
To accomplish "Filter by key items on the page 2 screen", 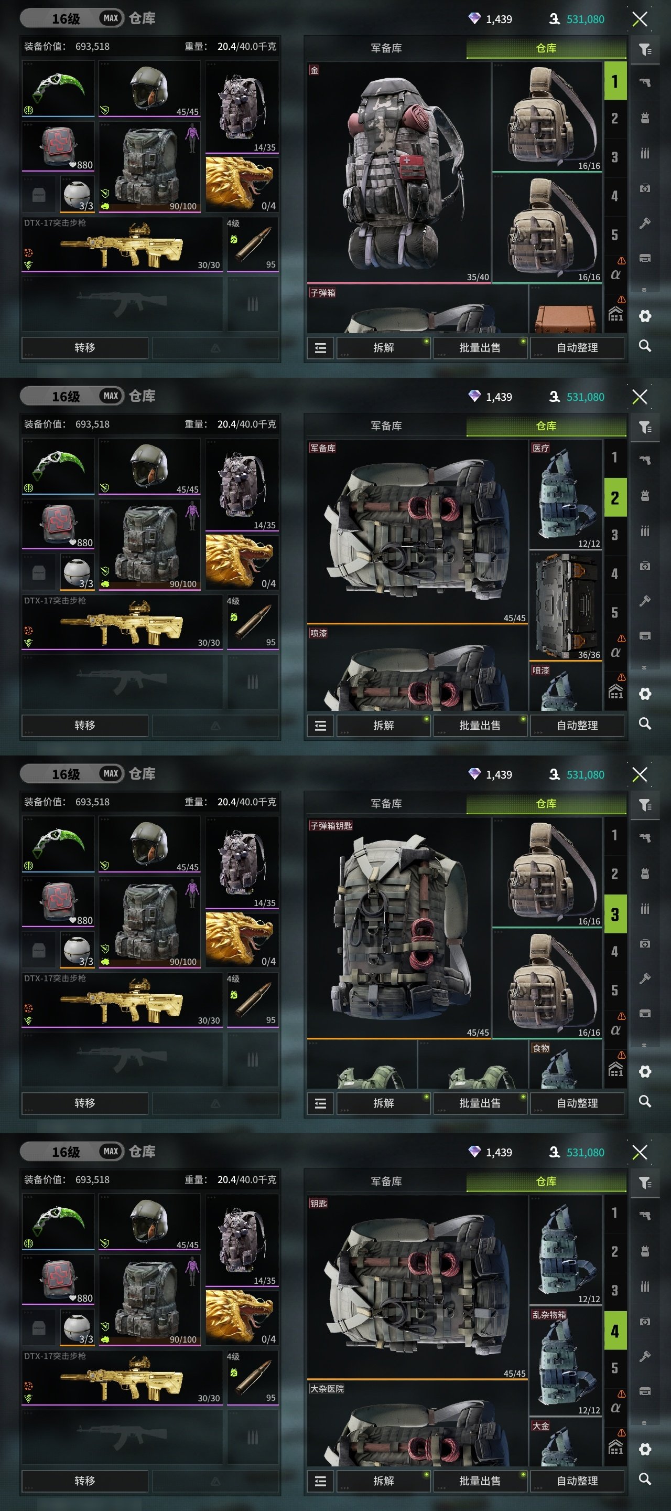I will tap(645, 601).
